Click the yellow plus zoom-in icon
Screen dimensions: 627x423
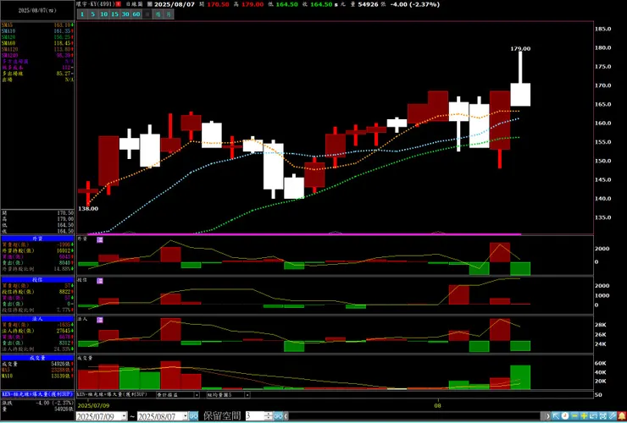[584, 416]
